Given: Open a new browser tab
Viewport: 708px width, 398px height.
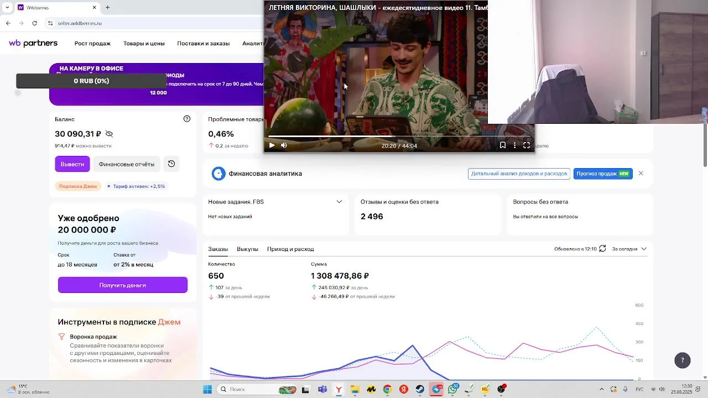Looking at the screenshot, I should pyautogui.click(x=107, y=7).
